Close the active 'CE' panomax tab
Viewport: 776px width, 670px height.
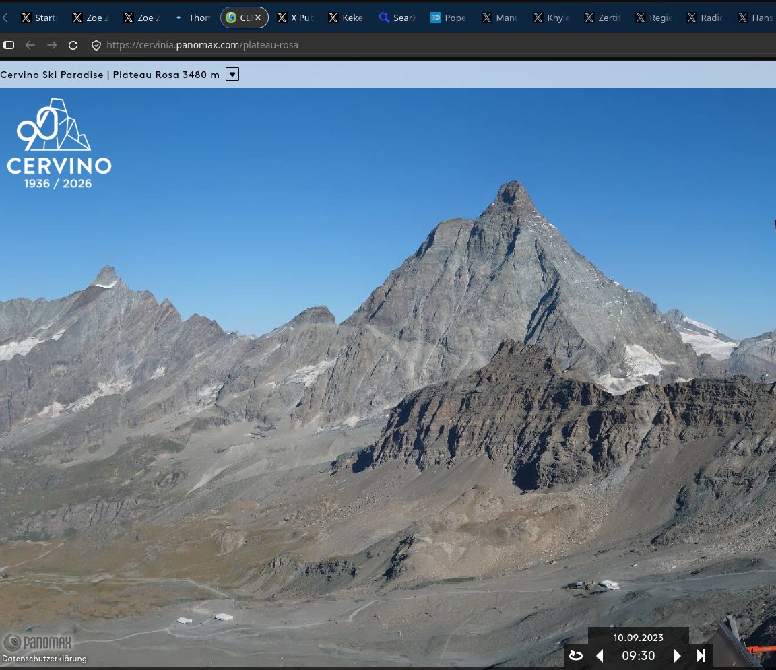(258, 18)
